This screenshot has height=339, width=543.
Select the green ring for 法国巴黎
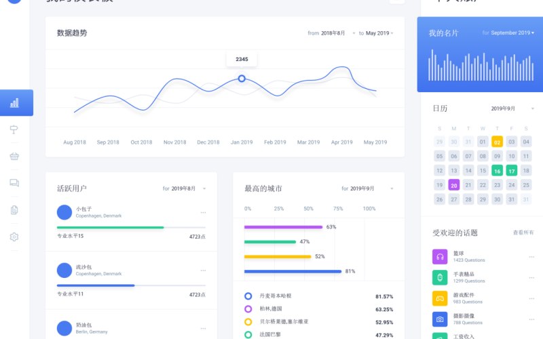[x=248, y=334]
